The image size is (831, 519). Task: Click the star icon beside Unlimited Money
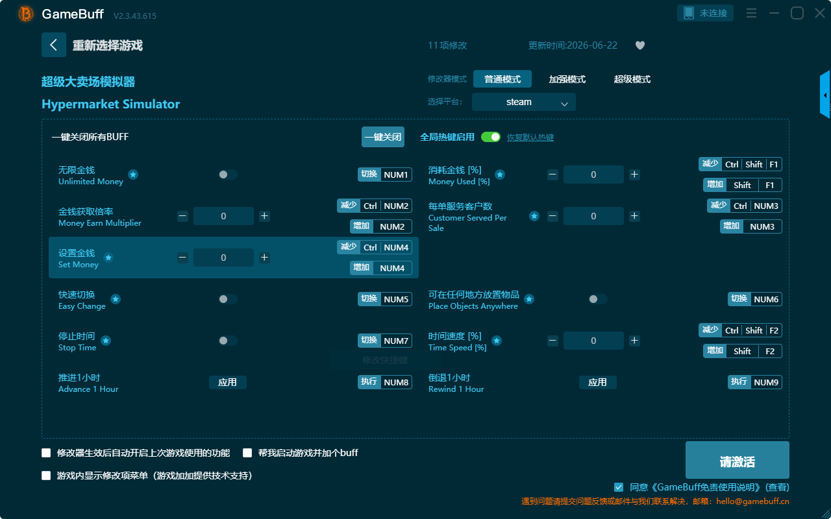point(133,175)
